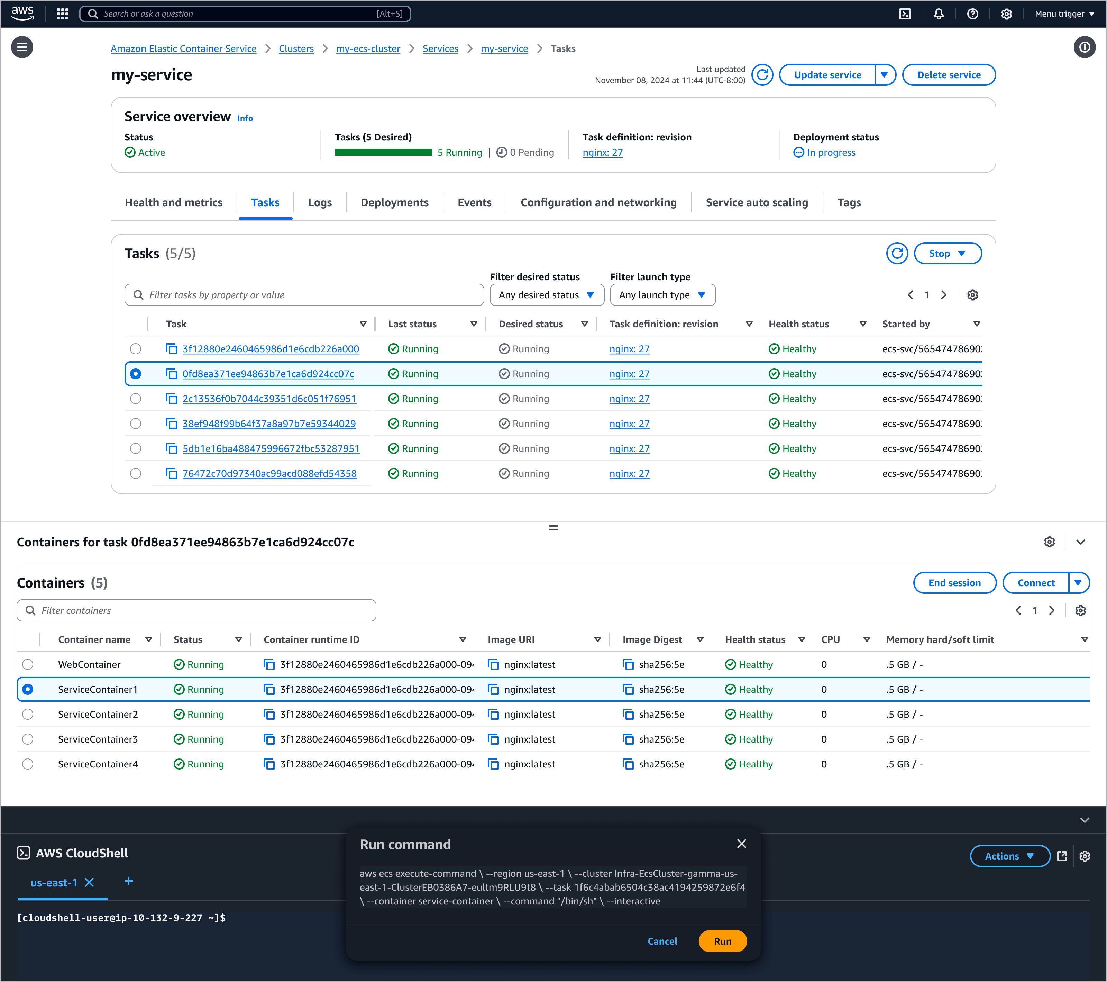
Task: Copy task ID 76472c70d97340ac99acd088efd54358
Action: coord(171,473)
